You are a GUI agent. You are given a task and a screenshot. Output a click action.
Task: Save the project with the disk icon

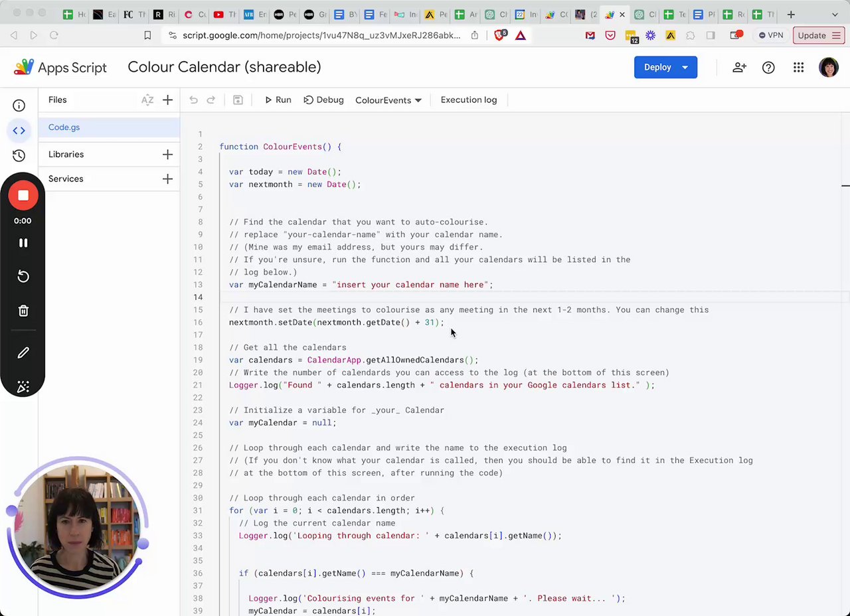click(x=238, y=100)
